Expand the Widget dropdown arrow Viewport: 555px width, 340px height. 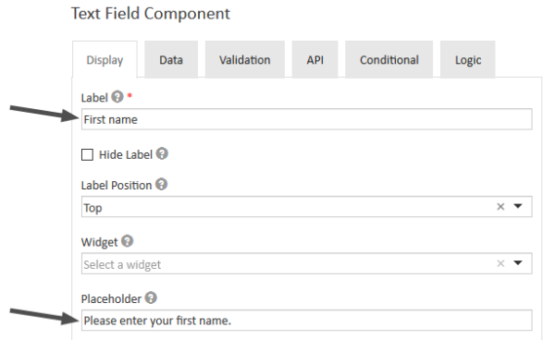click(518, 262)
